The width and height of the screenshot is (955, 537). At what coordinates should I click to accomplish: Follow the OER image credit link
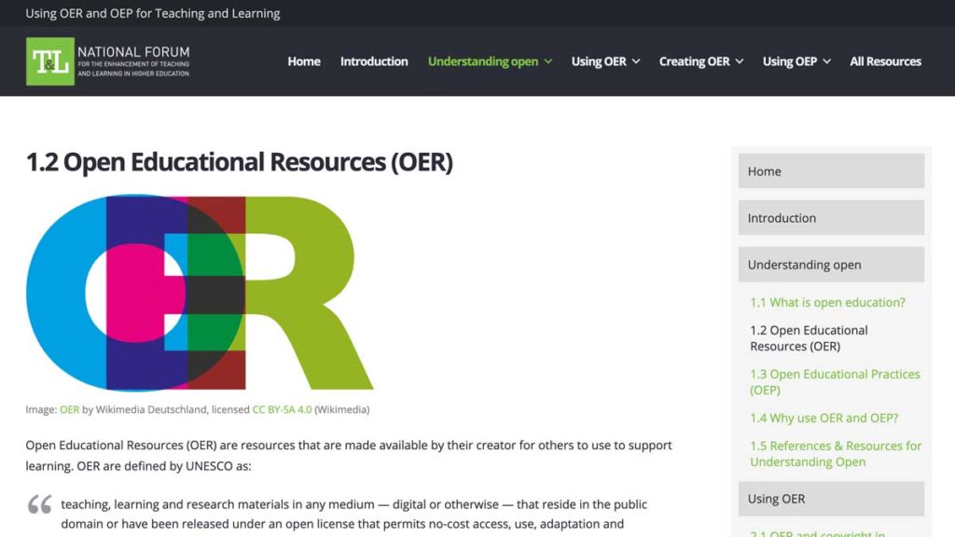coord(69,409)
